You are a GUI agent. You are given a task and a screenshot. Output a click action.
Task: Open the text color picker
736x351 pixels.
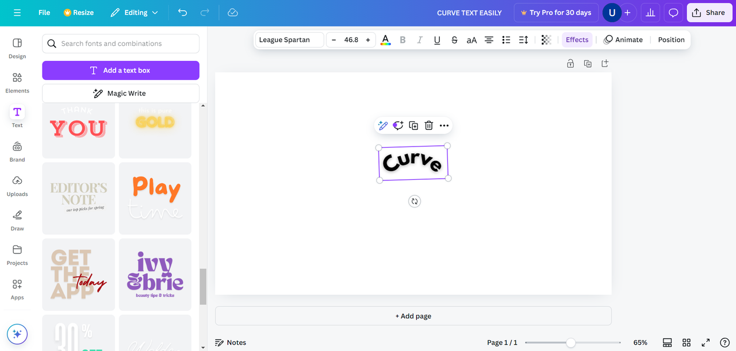click(x=385, y=40)
